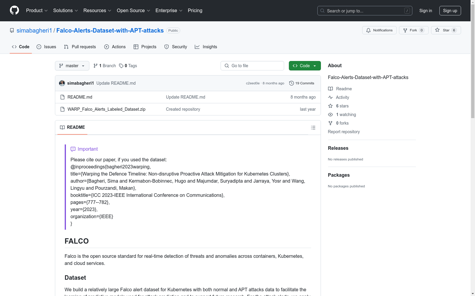The image size is (475, 296).
Task: Open the Actions tab
Action: (x=115, y=47)
